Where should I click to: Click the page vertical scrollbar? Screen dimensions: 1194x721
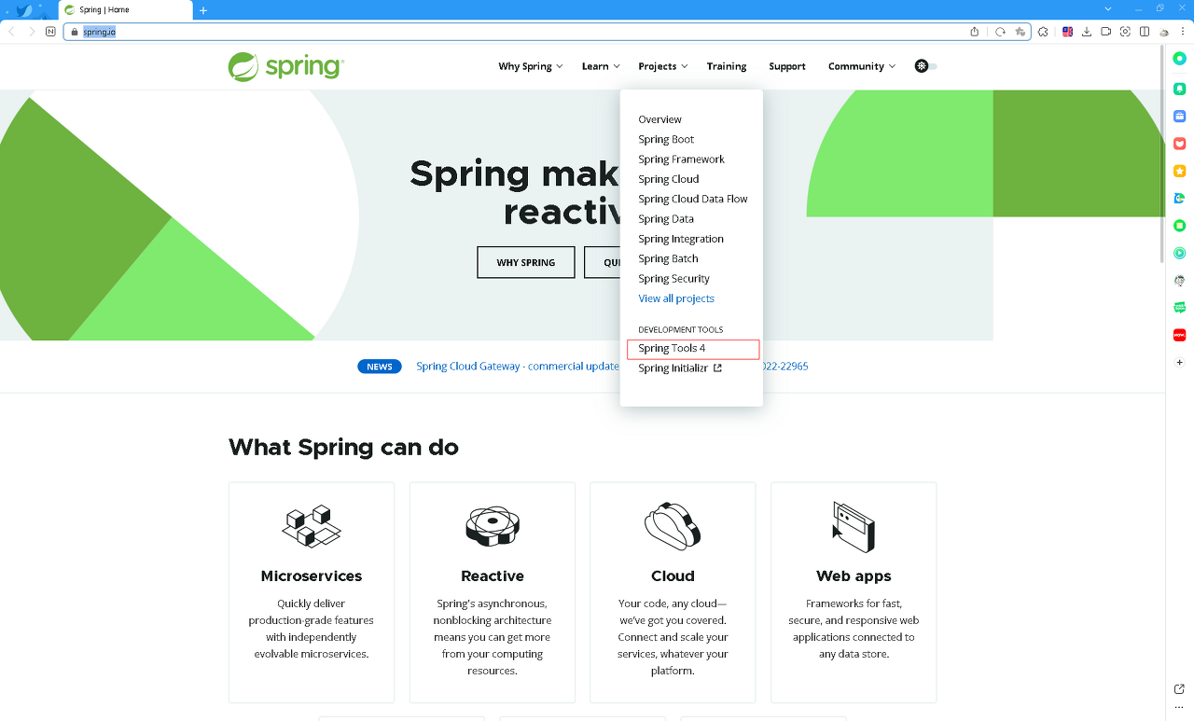(1160, 154)
